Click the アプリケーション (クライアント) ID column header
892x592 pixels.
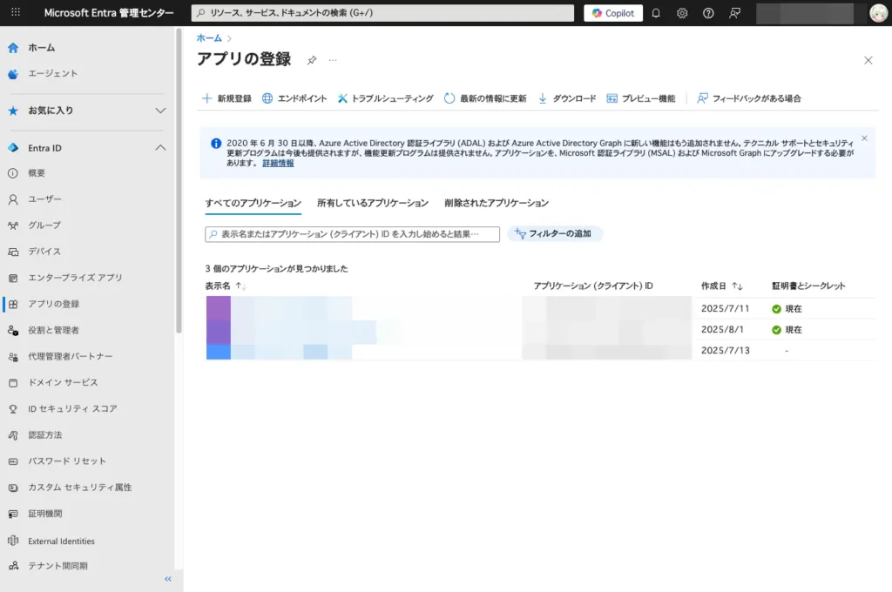click(x=592, y=286)
